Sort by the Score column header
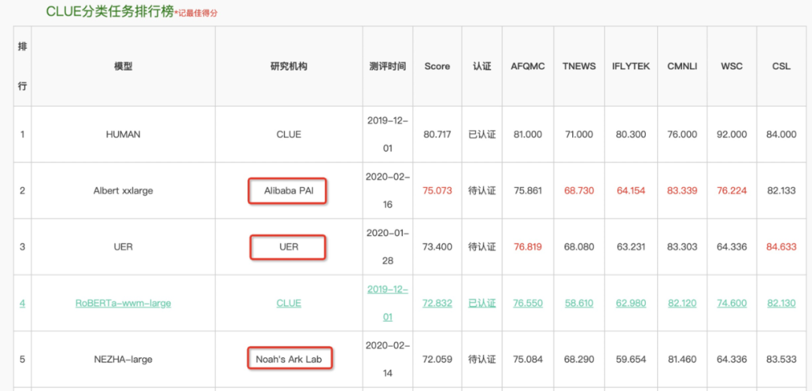This screenshot has height=391, width=812. (437, 66)
